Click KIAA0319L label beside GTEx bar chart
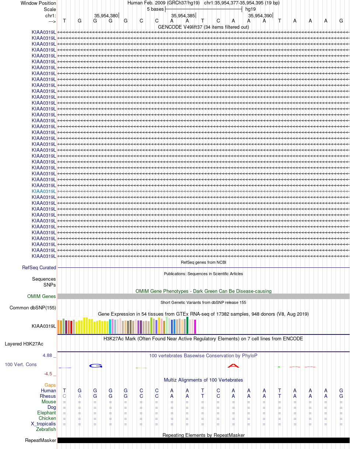This screenshot has width=350, height=449. coord(44,326)
